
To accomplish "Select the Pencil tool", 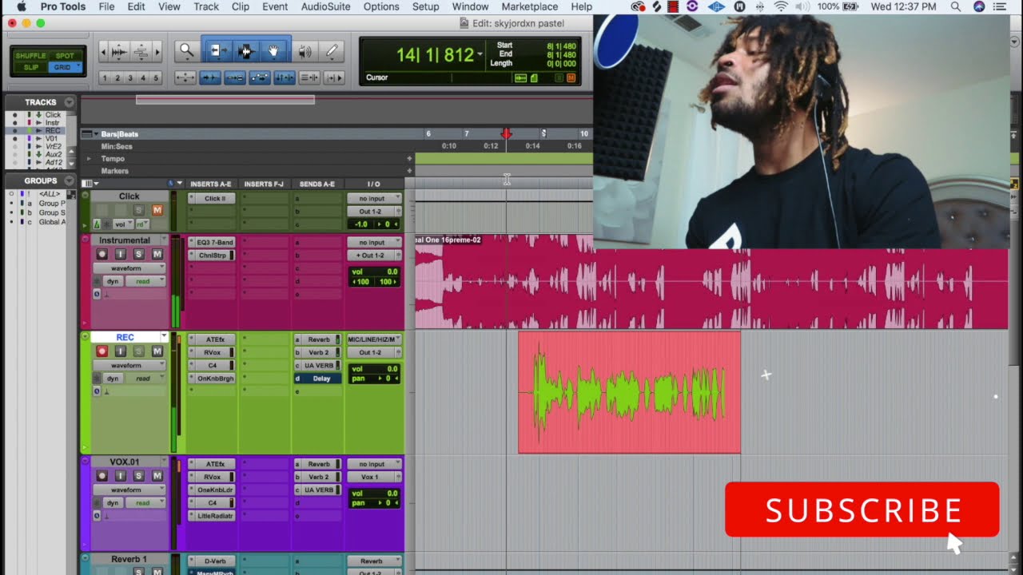I will (x=332, y=51).
